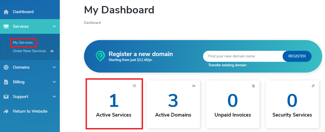Viewport: 325px width, 132px height.
Task: Open My Services in the sidebar
Action: (23, 42)
